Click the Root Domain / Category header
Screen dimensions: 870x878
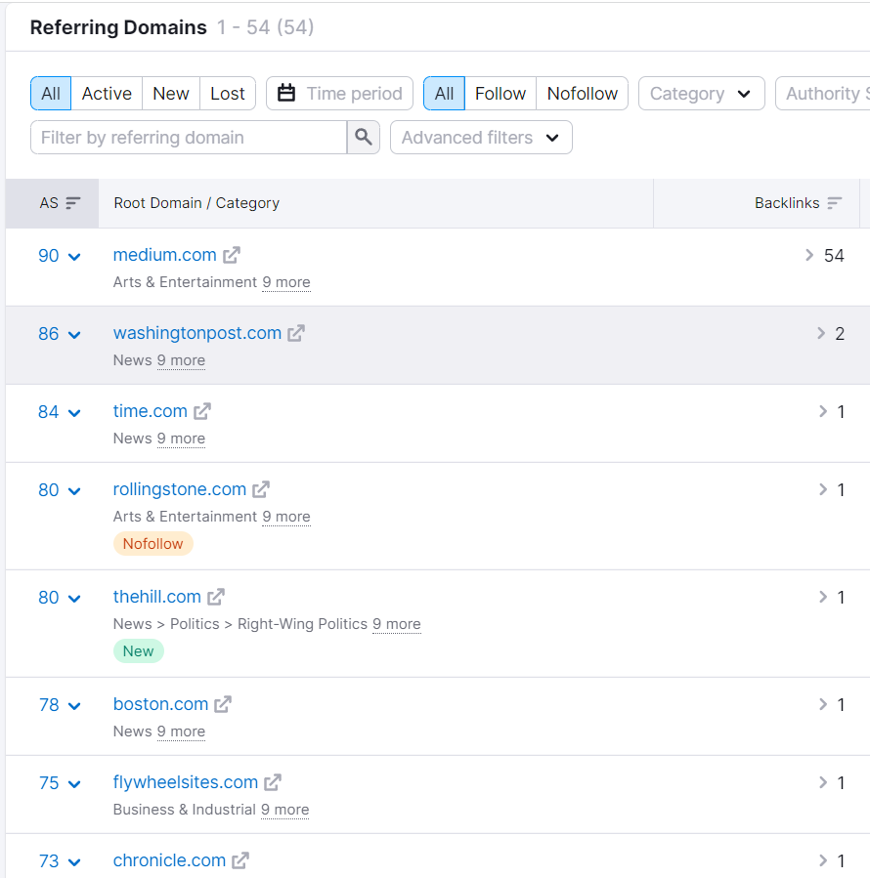pyautogui.click(x=196, y=203)
